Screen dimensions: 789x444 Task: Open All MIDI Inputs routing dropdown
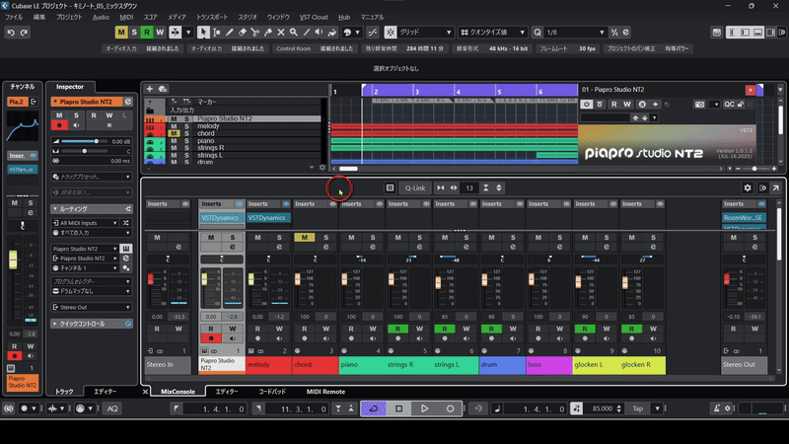click(85, 223)
